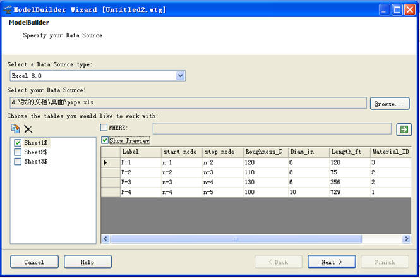Image resolution: width=420 pixels, height=278 pixels.
Task: Click inside the WHERE clause text field
Action: tap(272, 129)
